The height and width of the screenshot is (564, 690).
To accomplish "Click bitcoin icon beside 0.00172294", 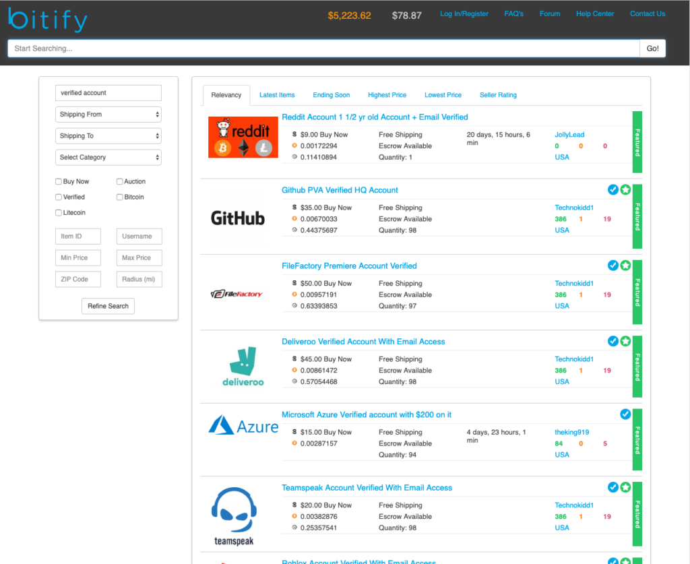I will [x=294, y=146].
